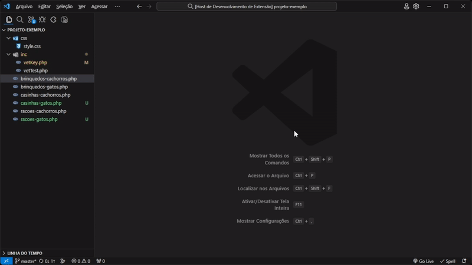Viewport: 472px width, 265px height.
Task: Click the folder icon of css
Action: point(15,38)
